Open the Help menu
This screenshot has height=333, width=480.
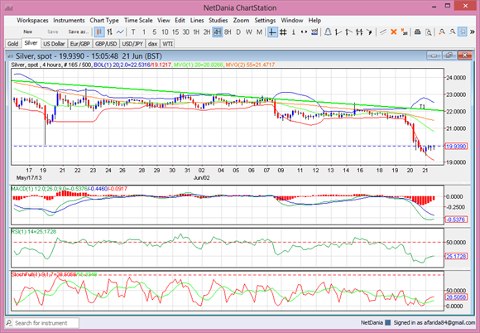pyautogui.click(x=314, y=21)
